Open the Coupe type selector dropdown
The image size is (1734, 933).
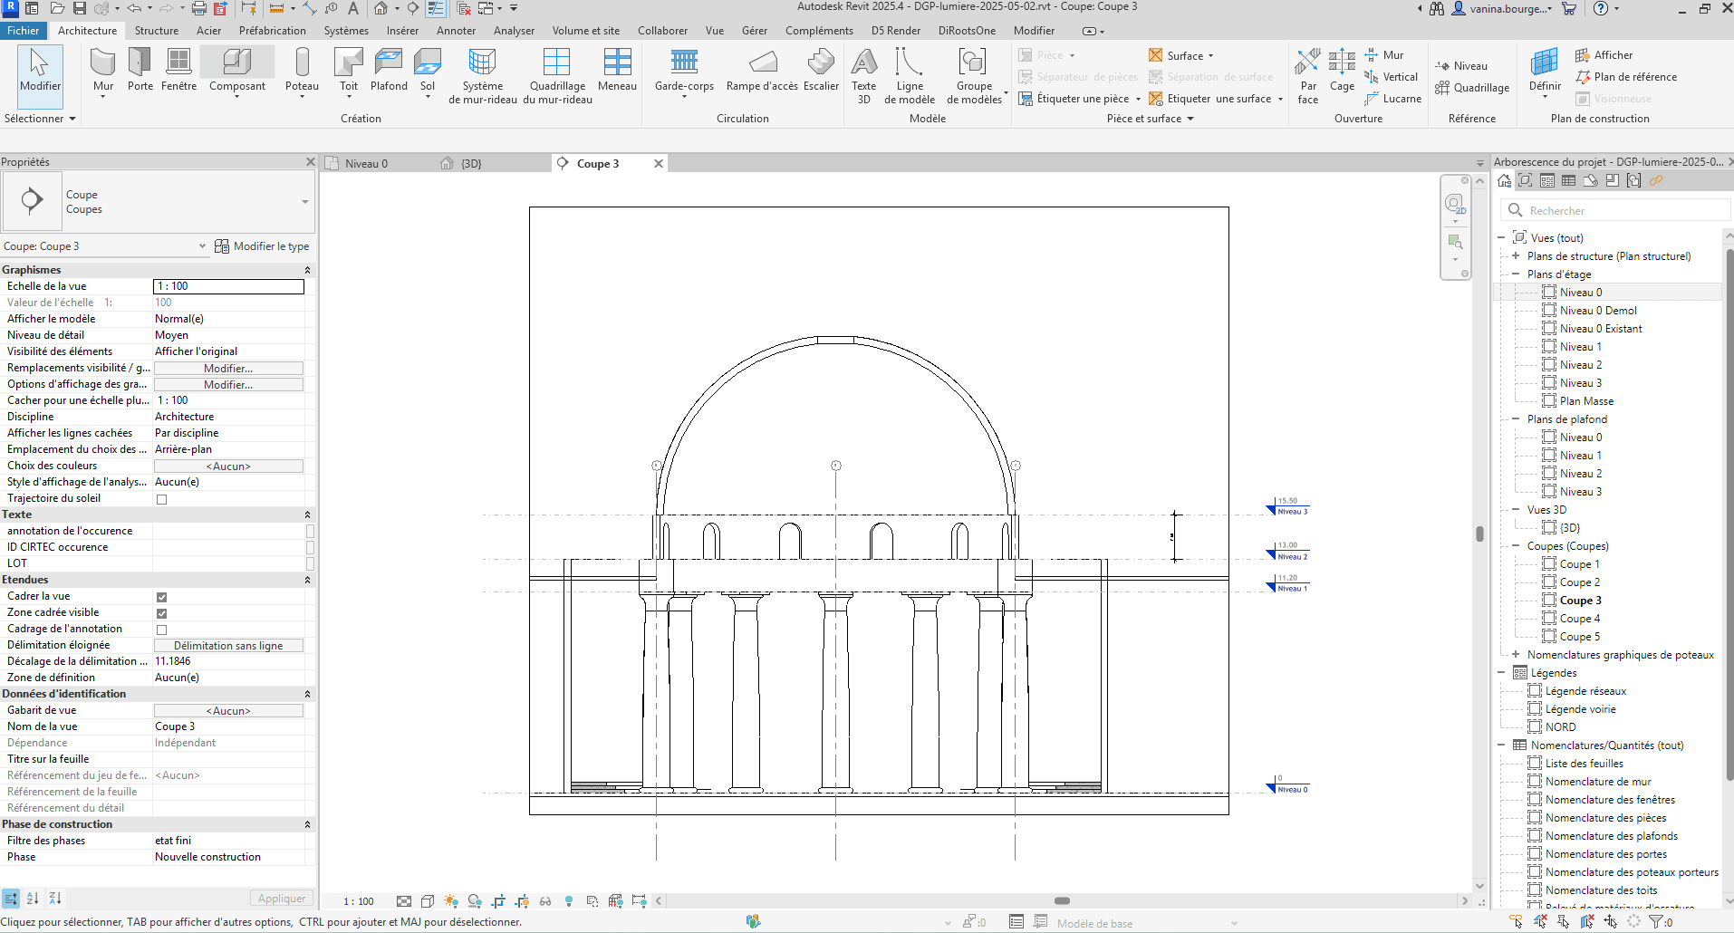(305, 201)
